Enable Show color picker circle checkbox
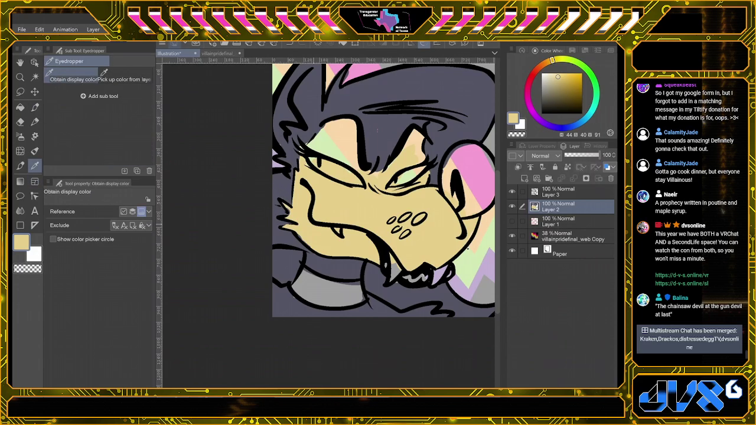This screenshot has height=425, width=756. point(53,239)
